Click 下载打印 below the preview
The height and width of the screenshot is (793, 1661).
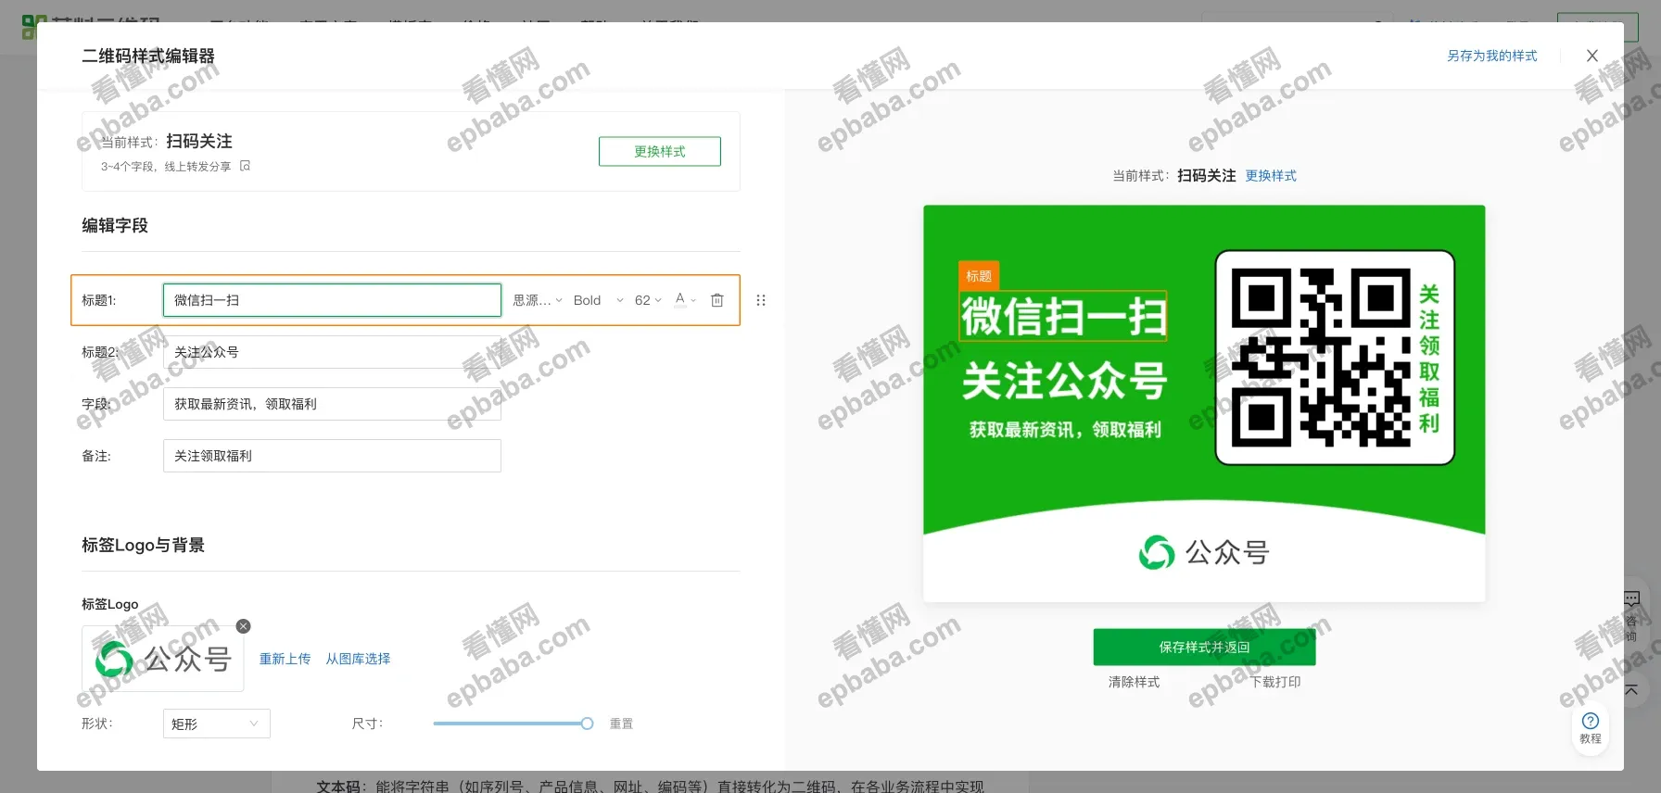[x=1275, y=682]
